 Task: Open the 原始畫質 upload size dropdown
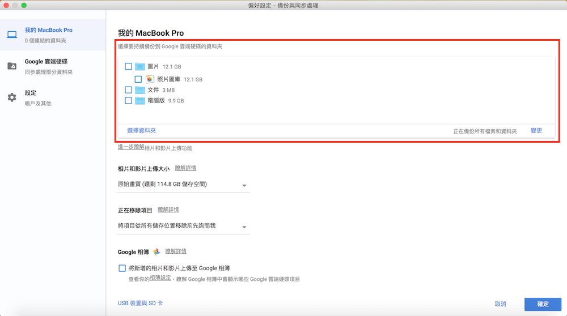point(183,185)
